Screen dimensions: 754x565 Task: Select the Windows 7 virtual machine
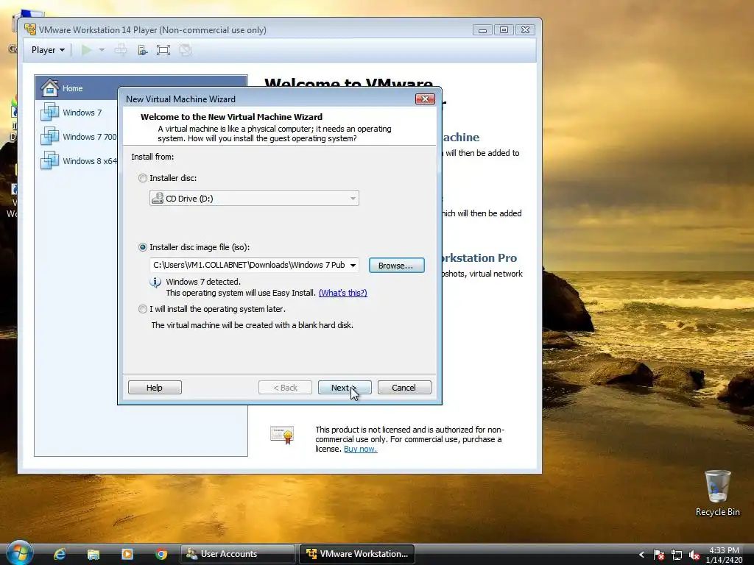pyautogui.click(x=82, y=113)
